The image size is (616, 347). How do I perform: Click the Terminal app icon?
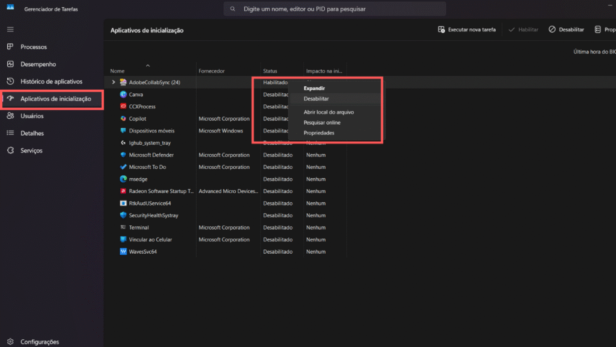click(123, 227)
